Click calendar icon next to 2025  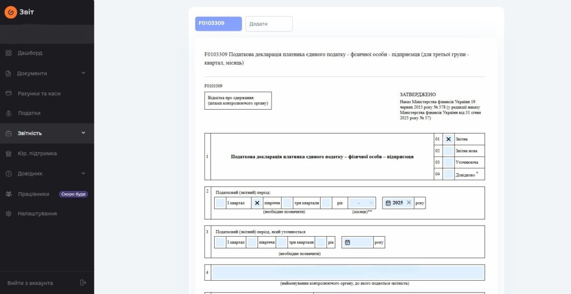(x=388, y=203)
